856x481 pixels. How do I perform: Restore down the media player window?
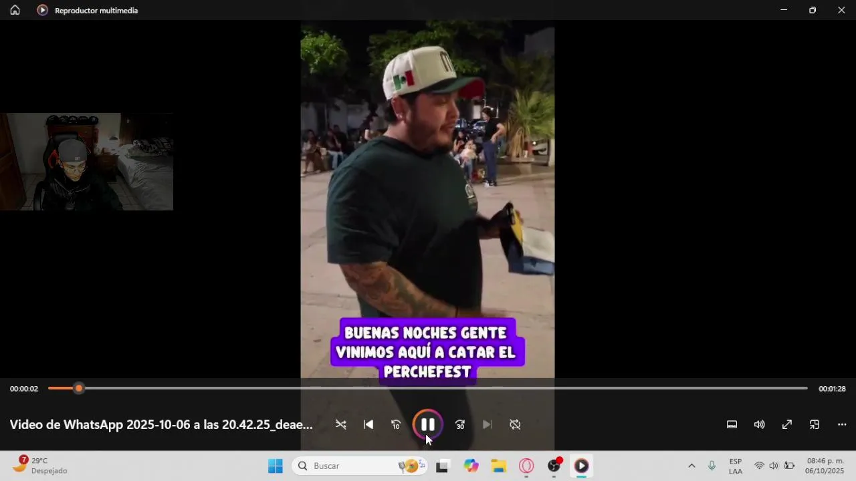pyautogui.click(x=813, y=10)
